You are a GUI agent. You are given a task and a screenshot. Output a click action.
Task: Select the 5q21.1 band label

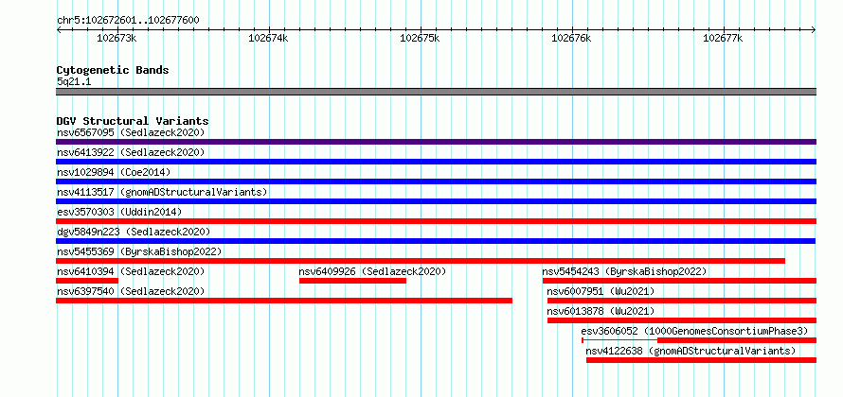click(74, 81)
